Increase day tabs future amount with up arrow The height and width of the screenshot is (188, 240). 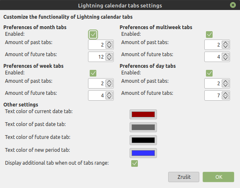coord(225,94)
